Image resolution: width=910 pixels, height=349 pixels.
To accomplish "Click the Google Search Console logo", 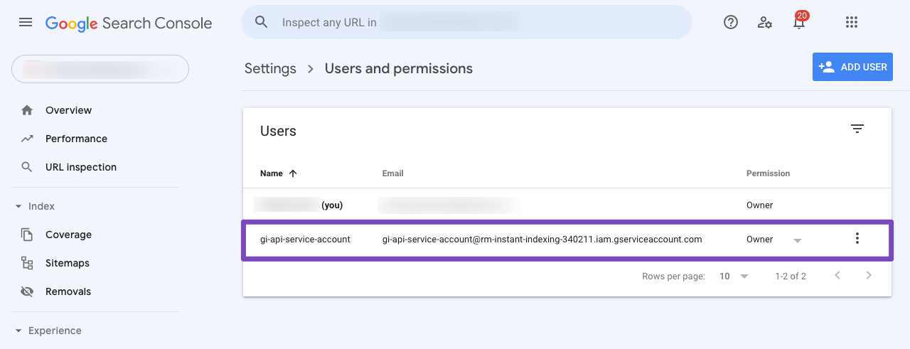I will 129,23.
